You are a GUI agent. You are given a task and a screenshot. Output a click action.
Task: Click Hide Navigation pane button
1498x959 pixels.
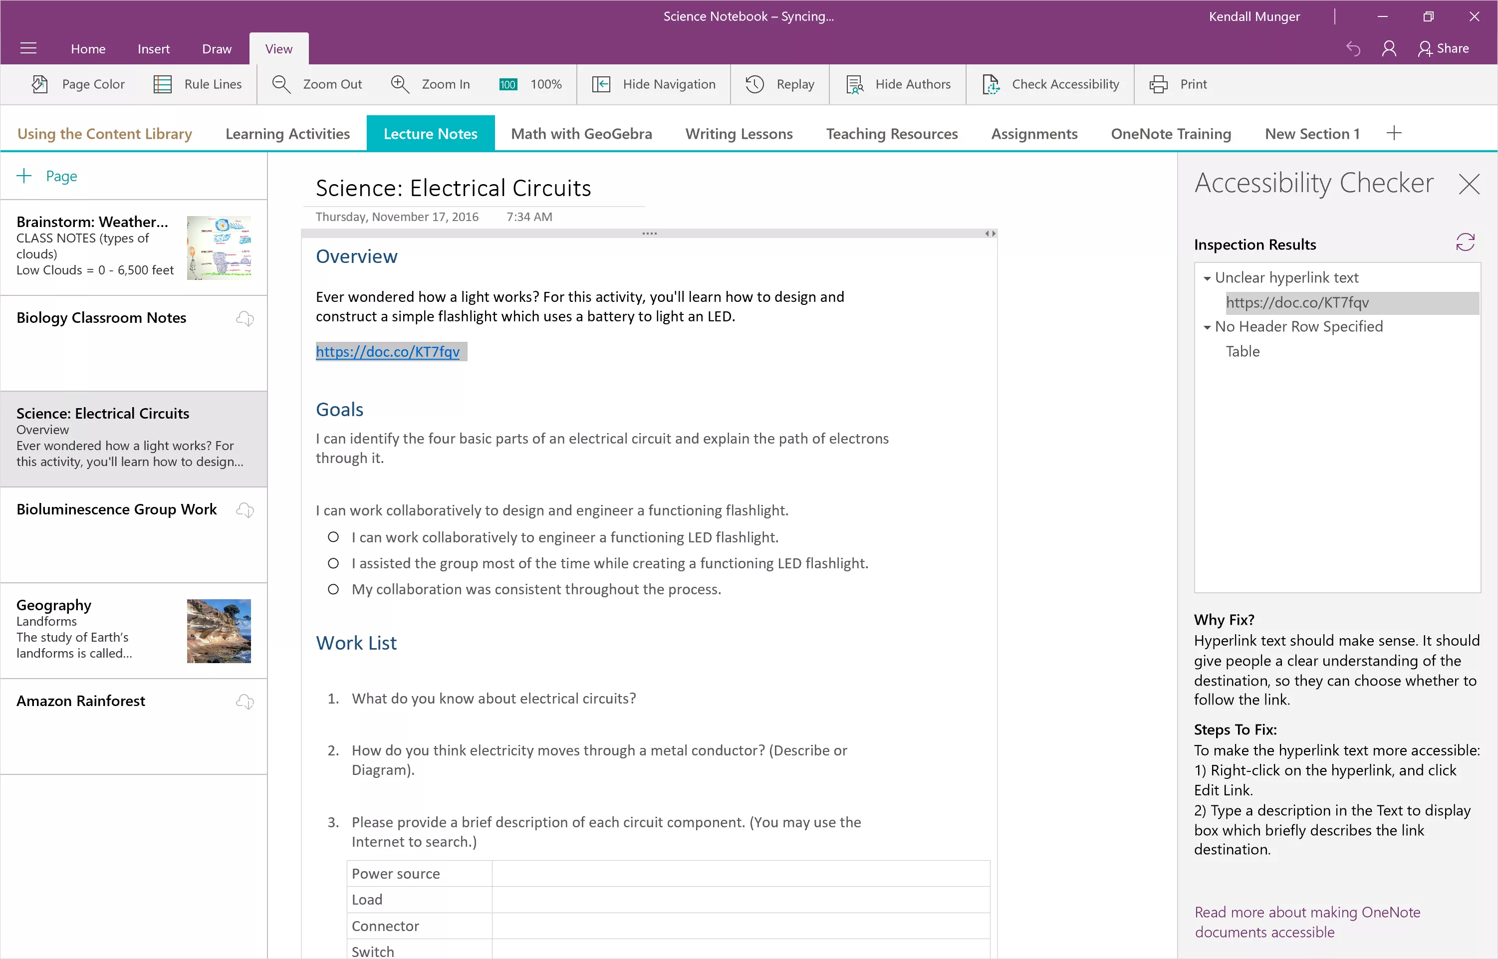[x=654, y=84]
